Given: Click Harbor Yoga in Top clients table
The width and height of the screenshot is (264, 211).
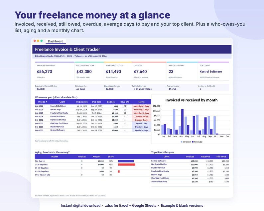Looking at the screenshot, I should (x=157, y=175).
